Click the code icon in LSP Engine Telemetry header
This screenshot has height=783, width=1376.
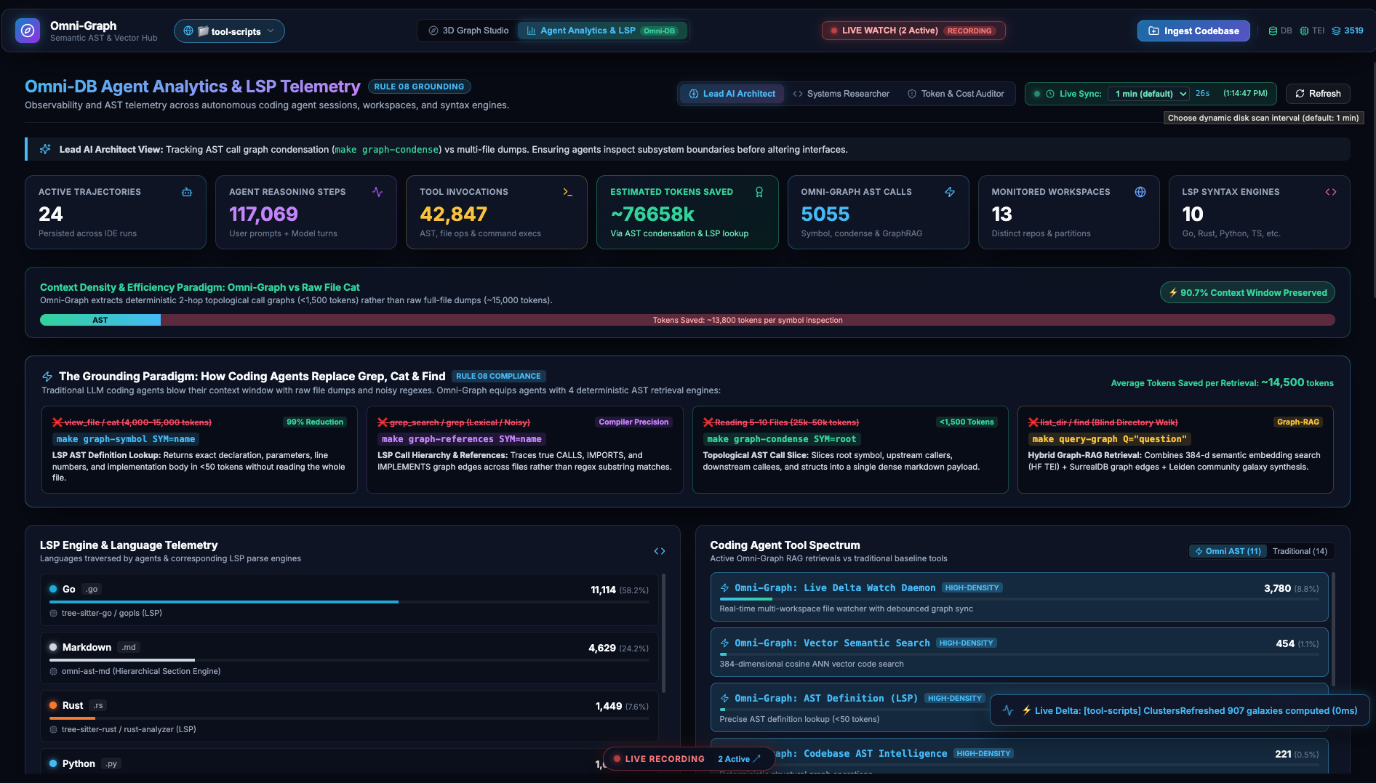tap(660, 551)
